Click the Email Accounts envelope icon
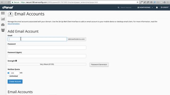 (x=10, y=14)
